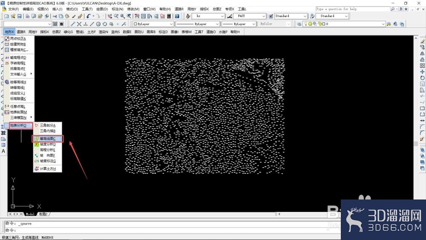Toggle the layer freeze sun icon
The image size is (426, 240).
pos(310,24)
